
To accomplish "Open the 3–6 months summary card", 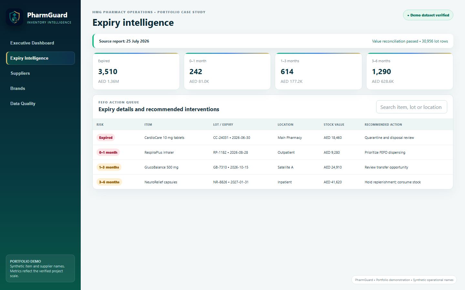I will [409, 71].
